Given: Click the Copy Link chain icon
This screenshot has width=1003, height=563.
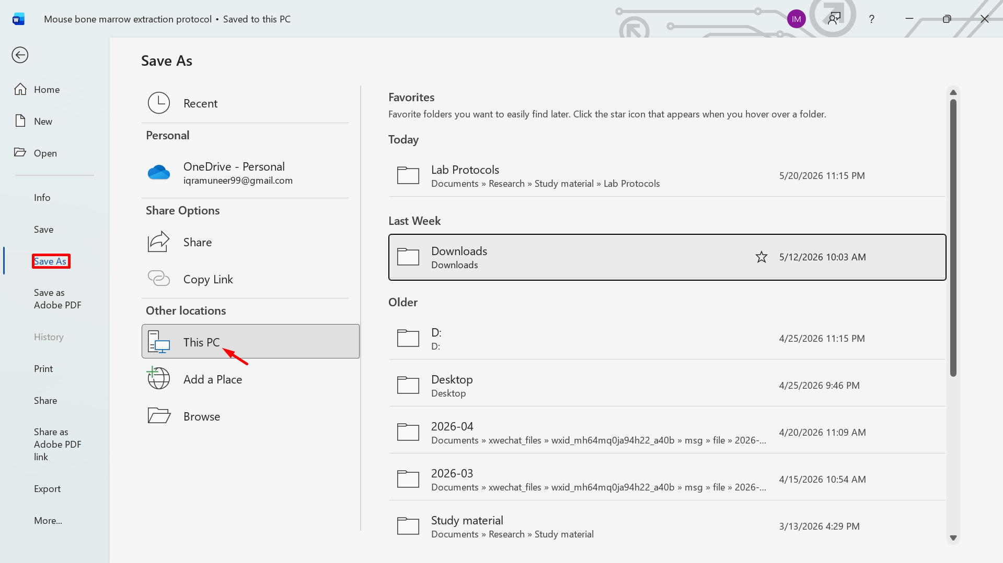Looking at the screenshot, I should click(x=159, y=278).
